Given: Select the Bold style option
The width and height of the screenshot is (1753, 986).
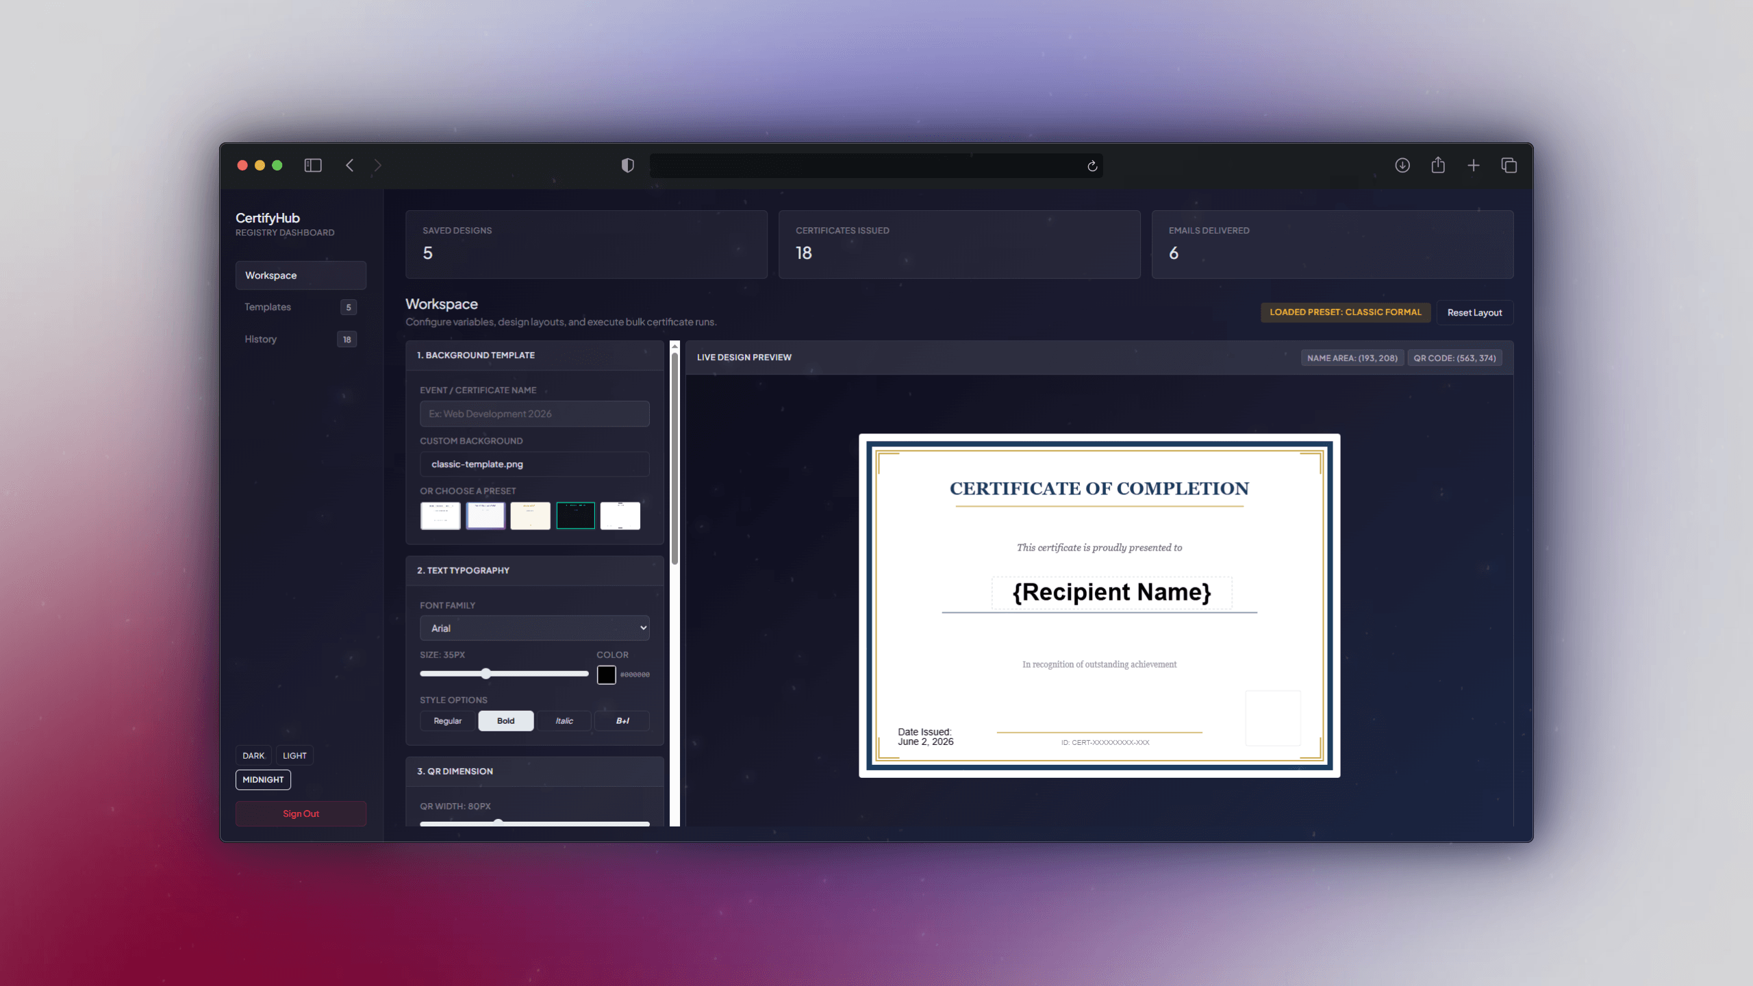Looking at the screenshot, I should 505,721.
